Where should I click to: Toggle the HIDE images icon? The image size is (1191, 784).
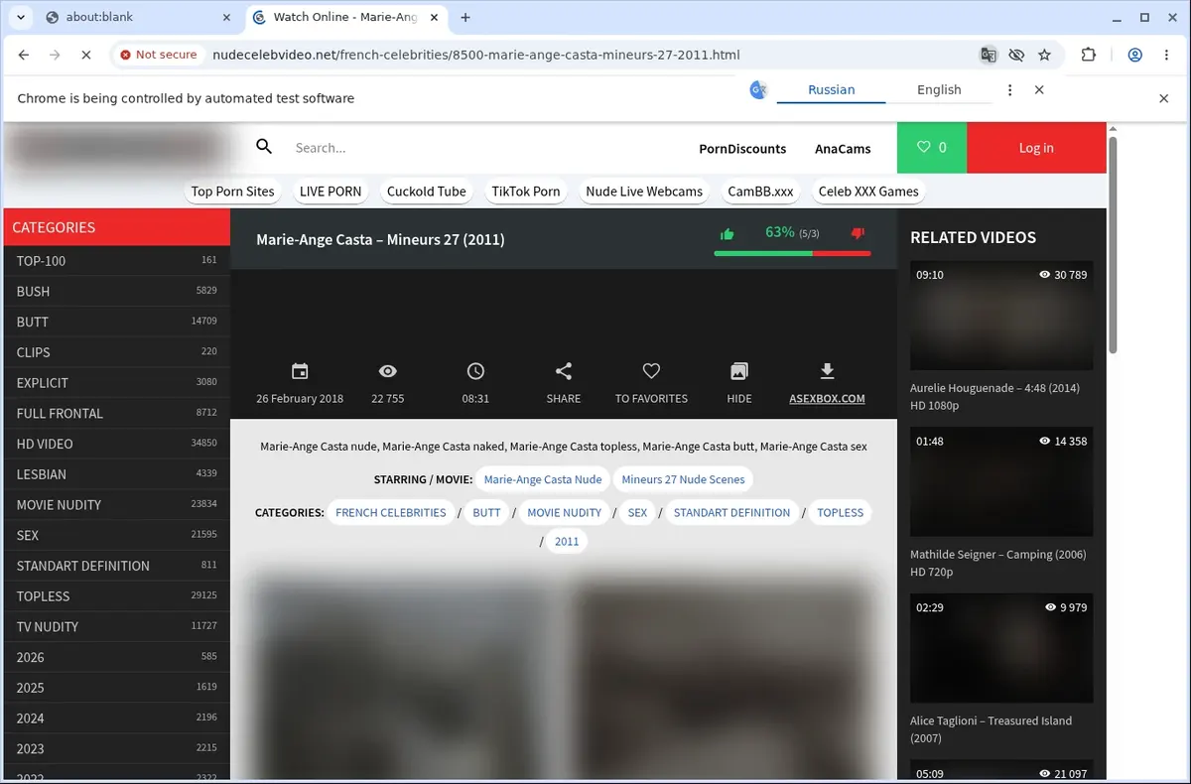tap(739, 371)
